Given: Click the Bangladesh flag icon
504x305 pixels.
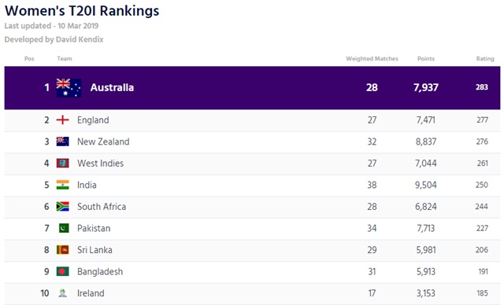Looking at the screenshot, I should click(x=62, y=272).
